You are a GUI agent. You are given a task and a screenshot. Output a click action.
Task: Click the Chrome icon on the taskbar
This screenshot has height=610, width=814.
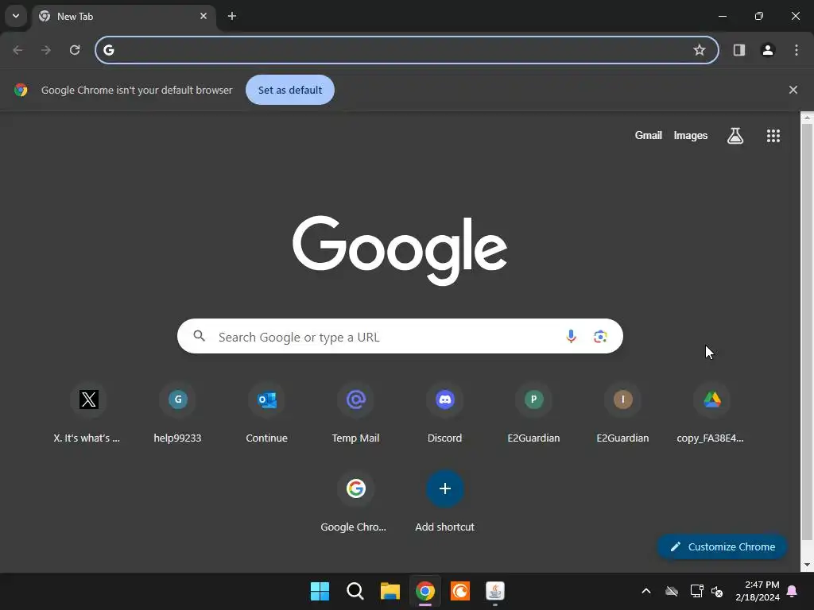coord(425,591)
